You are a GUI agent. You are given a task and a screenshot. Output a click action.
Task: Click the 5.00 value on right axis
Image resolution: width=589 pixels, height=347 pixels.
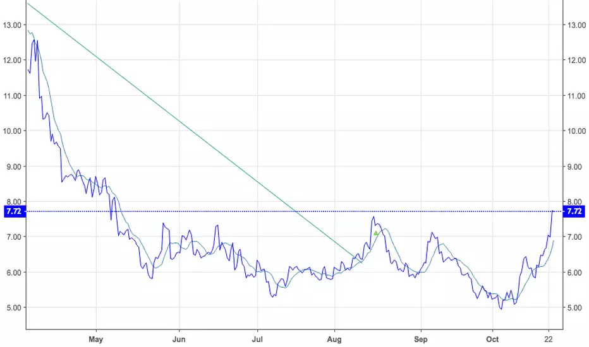(574, 308)
